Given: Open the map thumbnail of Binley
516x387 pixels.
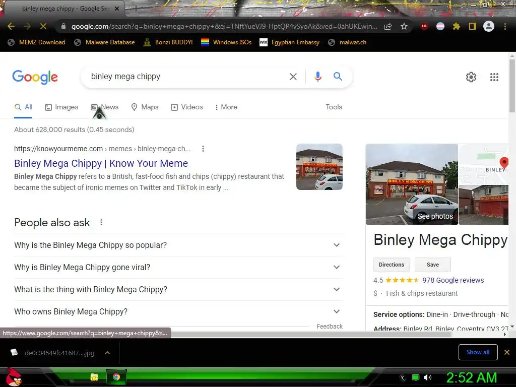Looking at the screenshot, I should coord(483,164).
